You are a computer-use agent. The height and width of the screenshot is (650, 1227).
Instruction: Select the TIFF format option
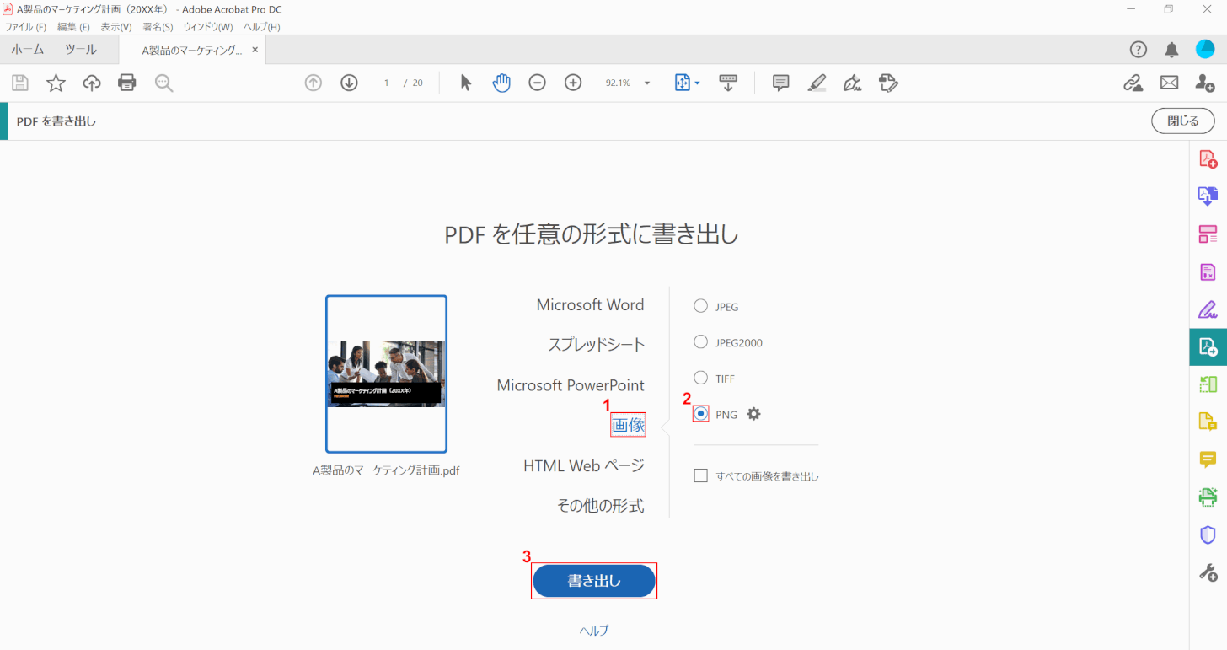click(x=700, y=378)
